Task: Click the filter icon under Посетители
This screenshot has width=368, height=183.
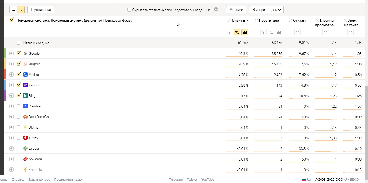Action: (263, 32)
